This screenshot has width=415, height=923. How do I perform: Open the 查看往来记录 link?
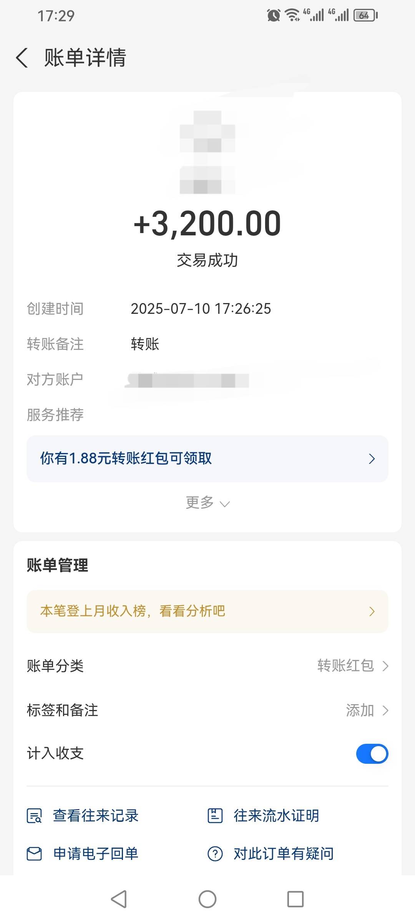(x=96, y=816)
